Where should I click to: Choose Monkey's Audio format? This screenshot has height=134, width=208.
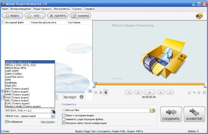click(x=30, y=106)
